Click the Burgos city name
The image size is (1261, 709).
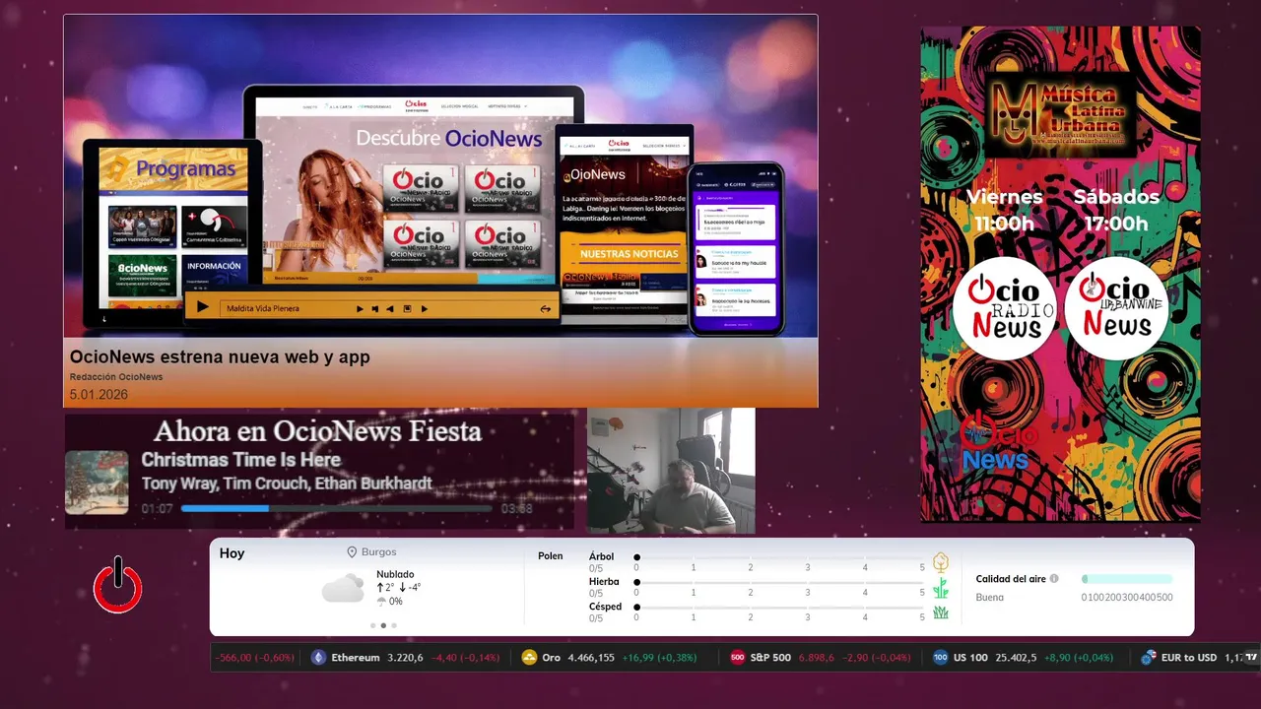coord(379,552)
